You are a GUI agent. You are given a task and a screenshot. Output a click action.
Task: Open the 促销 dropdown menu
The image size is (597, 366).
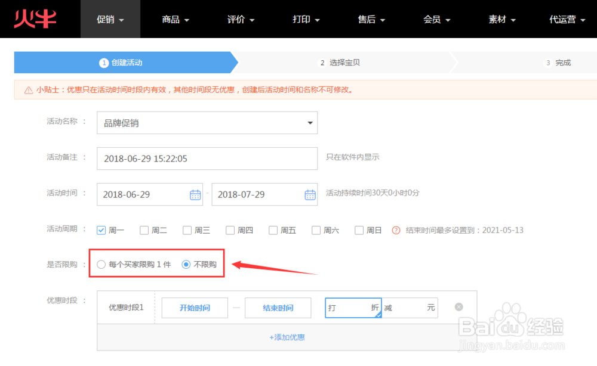tap(110, 20)
